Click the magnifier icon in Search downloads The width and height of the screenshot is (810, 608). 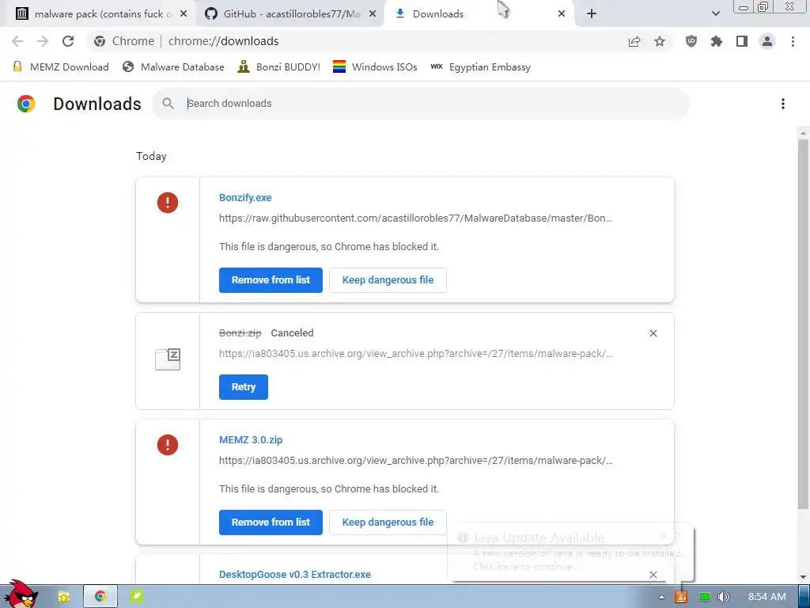(x=168, y=104)
